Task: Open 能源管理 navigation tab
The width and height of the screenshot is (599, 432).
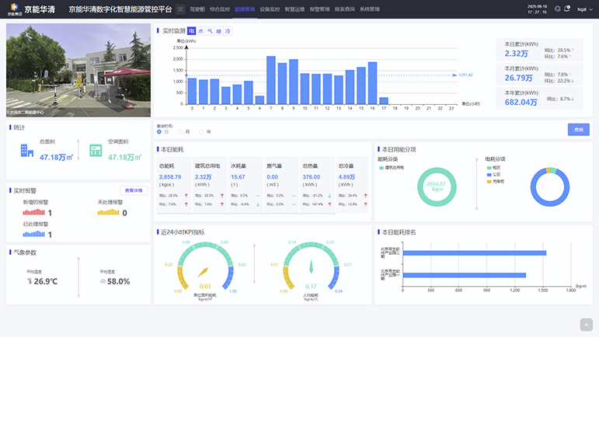Action: pos(245,9)
